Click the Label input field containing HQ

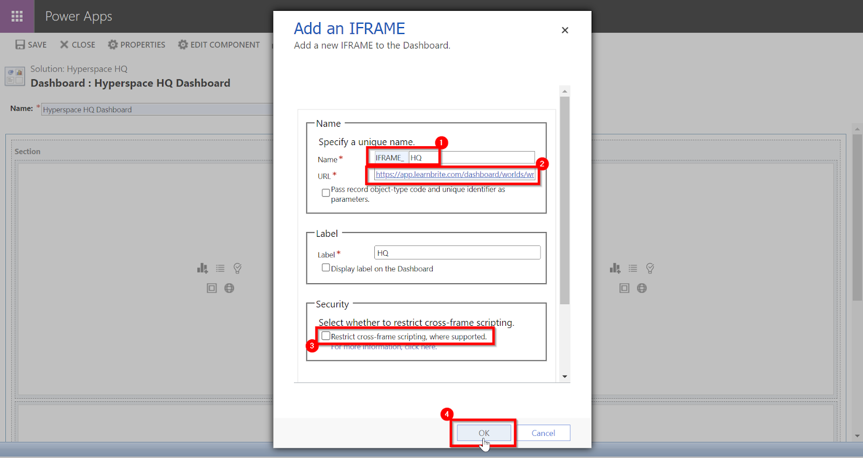[x=457, y=252]
